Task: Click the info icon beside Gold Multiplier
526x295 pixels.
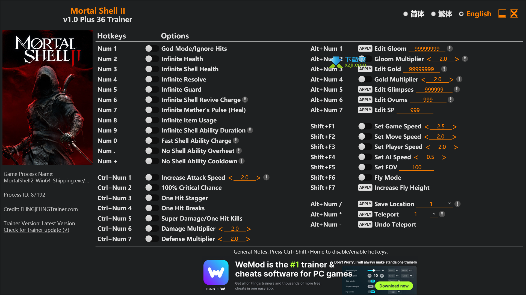Action: 459,79
